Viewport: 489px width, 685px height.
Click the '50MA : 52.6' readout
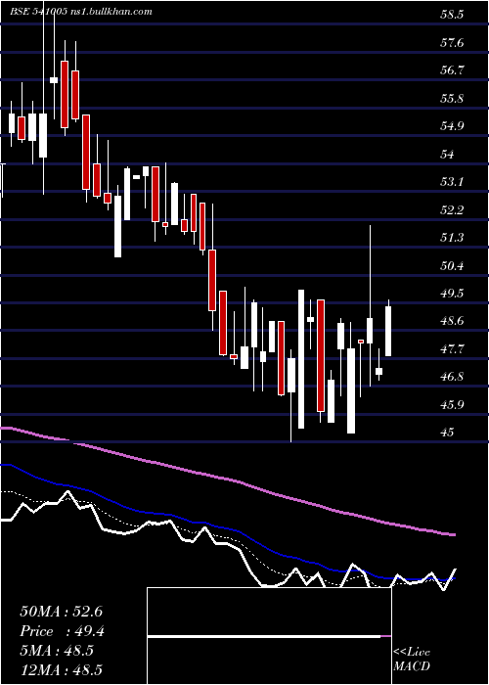(61, 612)
